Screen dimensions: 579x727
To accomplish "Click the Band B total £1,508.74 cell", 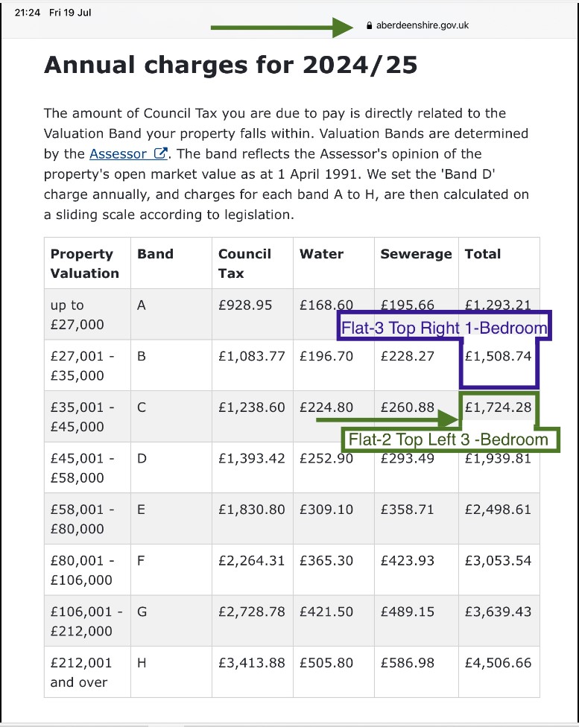I will point(499,365).
